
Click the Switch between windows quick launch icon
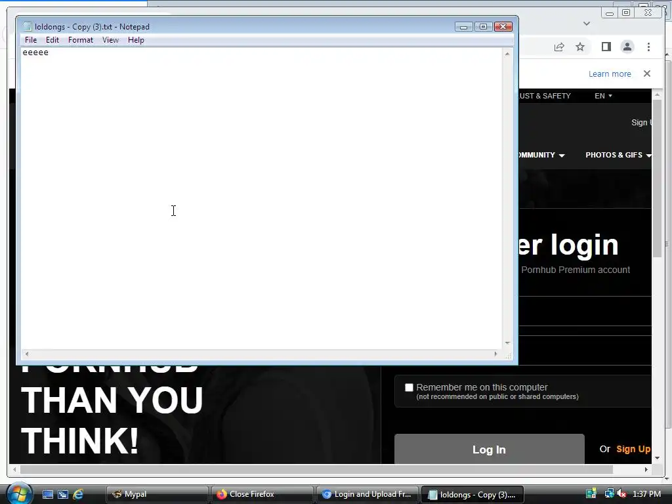[x=63, y=495]
